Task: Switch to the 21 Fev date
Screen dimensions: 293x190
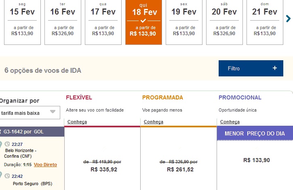Action: (x=265, y=22)
